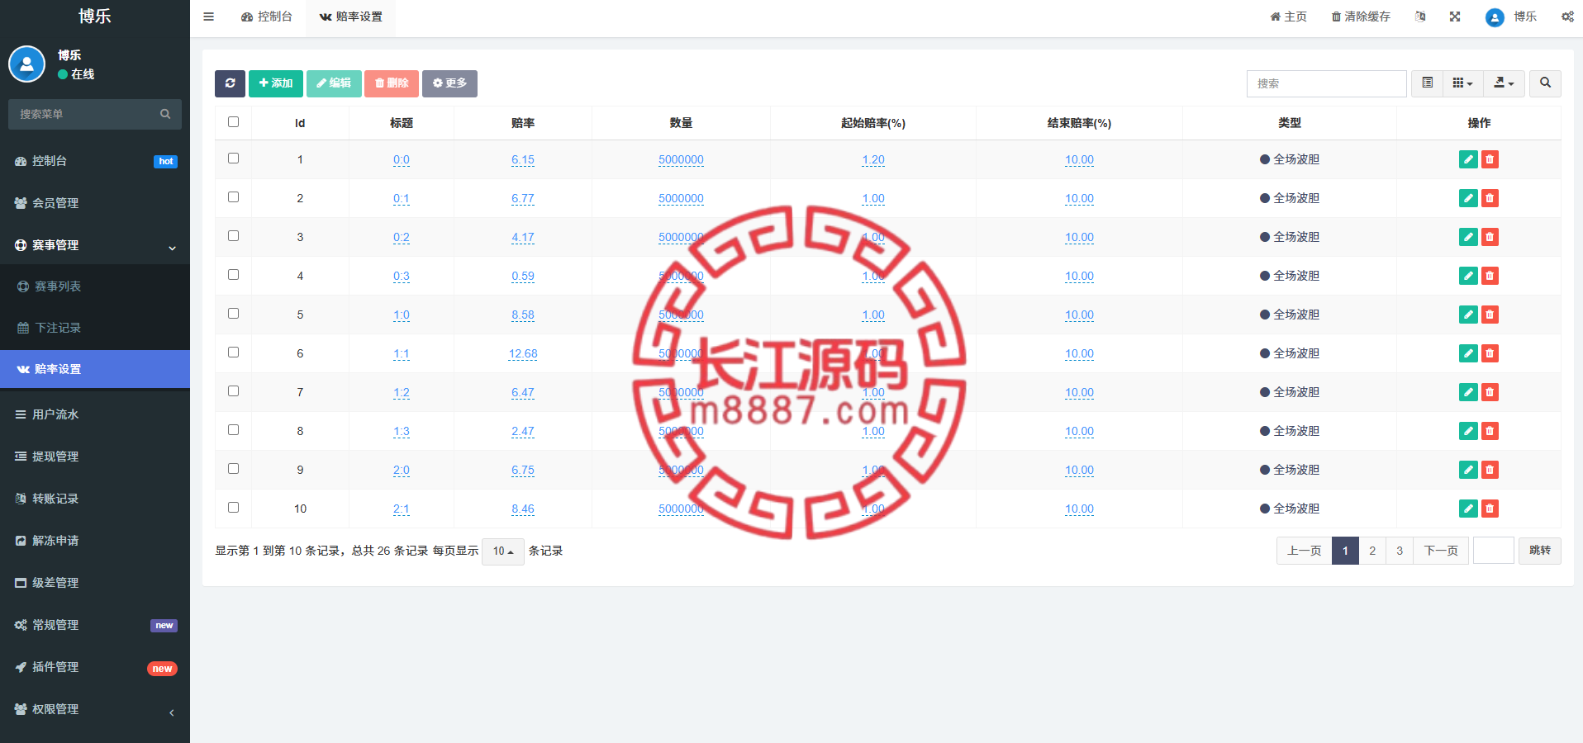Edit row 2 with green pencil icon
Screen dimensions: 1583x743
[1468, 198]
